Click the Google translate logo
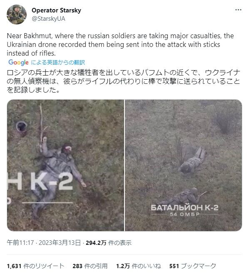 point(18,62)
